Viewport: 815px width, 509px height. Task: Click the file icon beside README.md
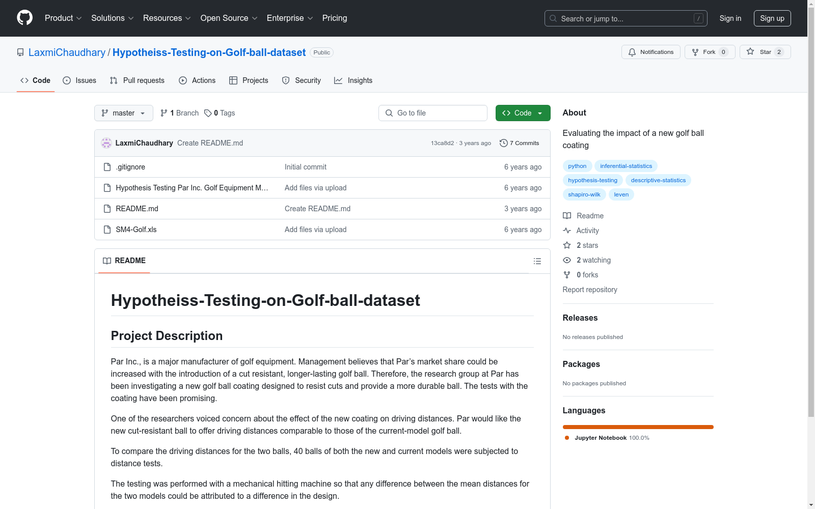(x=107, y=209)
